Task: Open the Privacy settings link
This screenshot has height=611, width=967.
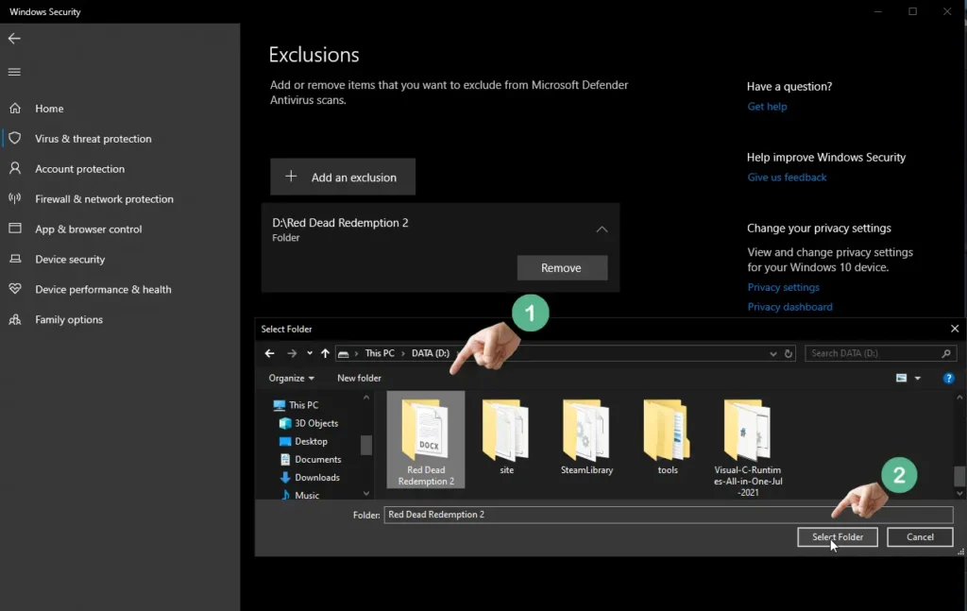Action: [x=783, y=287]
